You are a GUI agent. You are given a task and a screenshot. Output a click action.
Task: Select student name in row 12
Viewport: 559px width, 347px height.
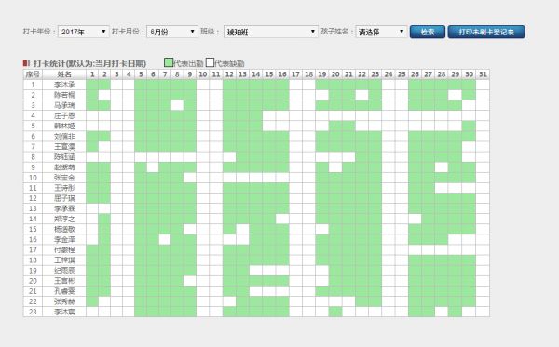(64, 198)
